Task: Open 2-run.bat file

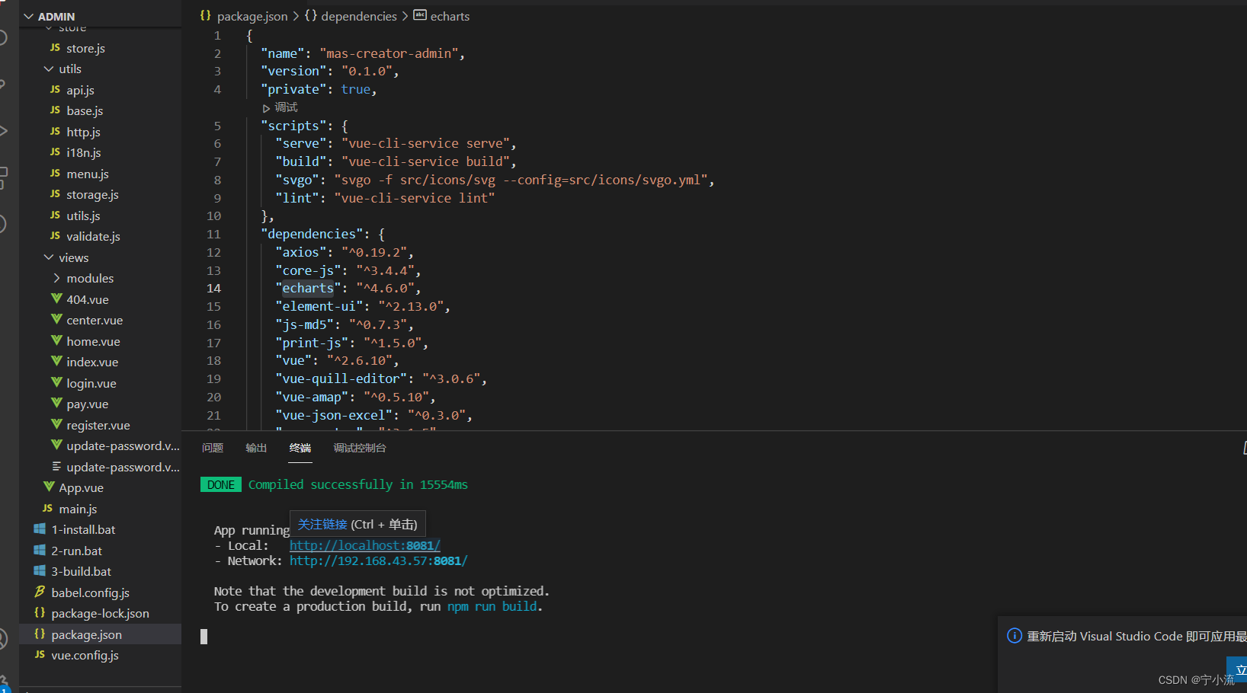Action: click(x=76, y=551)
